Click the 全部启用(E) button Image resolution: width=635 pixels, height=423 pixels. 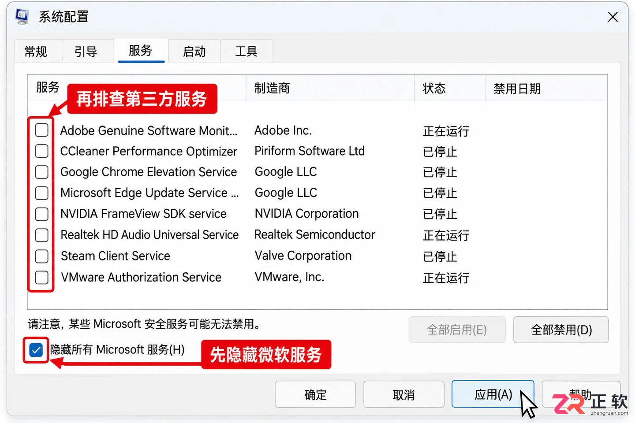click(x=457, y=330)
